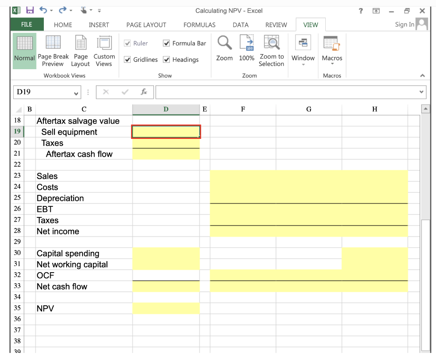This screenshot has height=358, width=436.
Task: Select Page Break Preview view
Action: (x=53, y=50)
